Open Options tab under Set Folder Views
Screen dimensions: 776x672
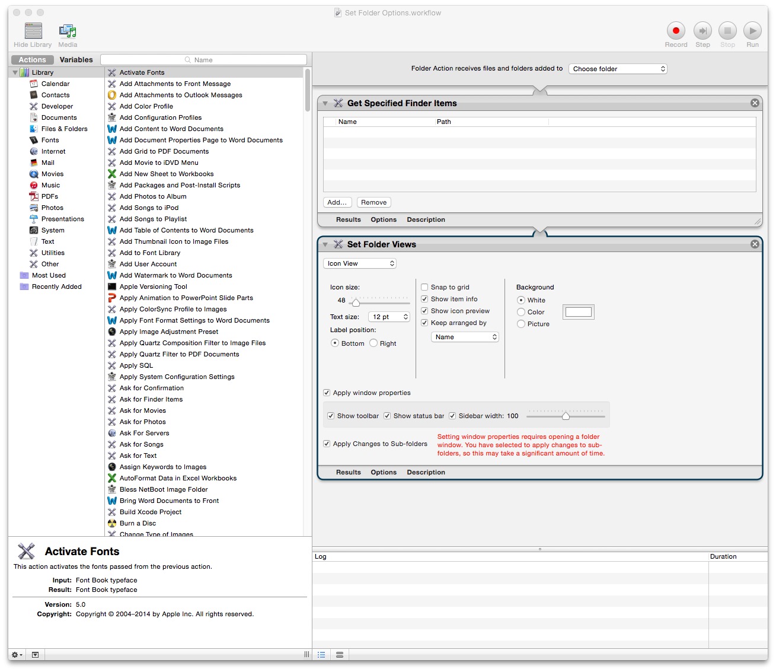[384, 472]
